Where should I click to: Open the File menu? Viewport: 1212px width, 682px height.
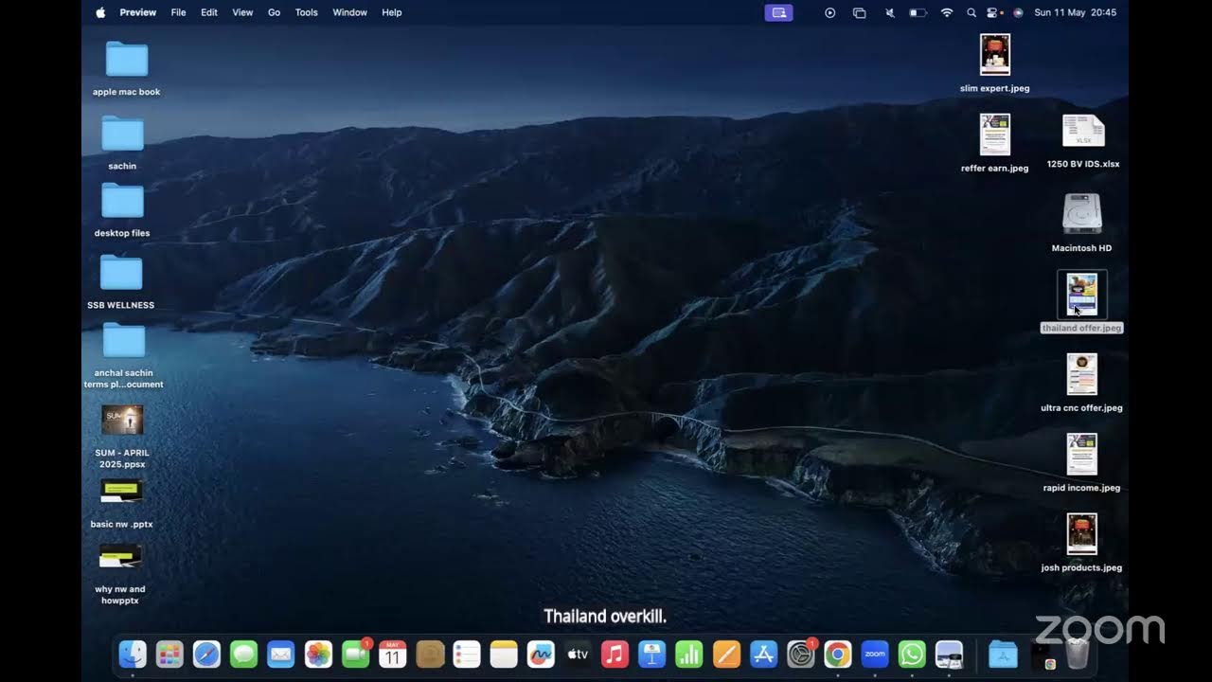178,12
